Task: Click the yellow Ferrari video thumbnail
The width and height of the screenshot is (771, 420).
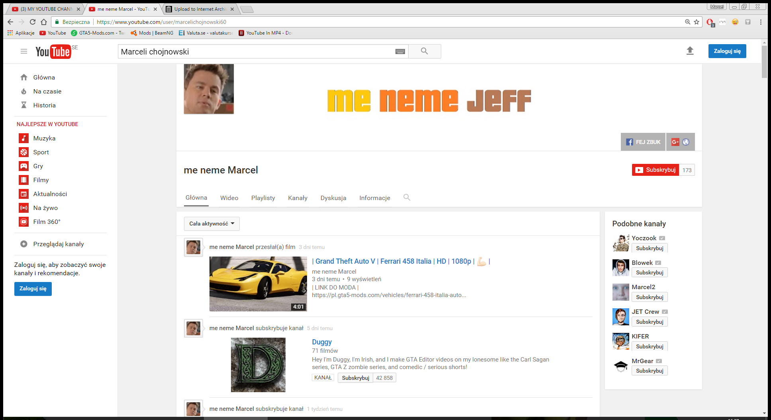Action: tap(258, 284)
